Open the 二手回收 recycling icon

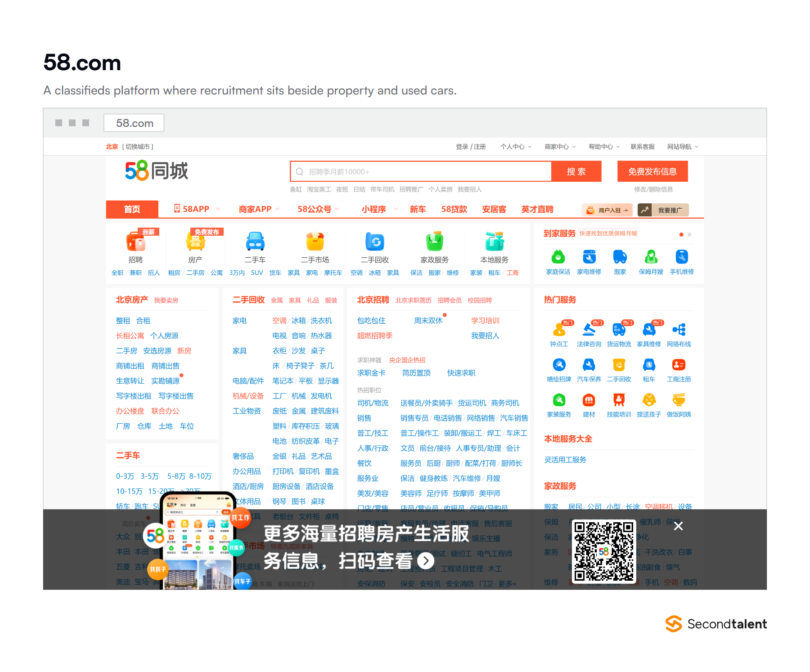[375, 242]
